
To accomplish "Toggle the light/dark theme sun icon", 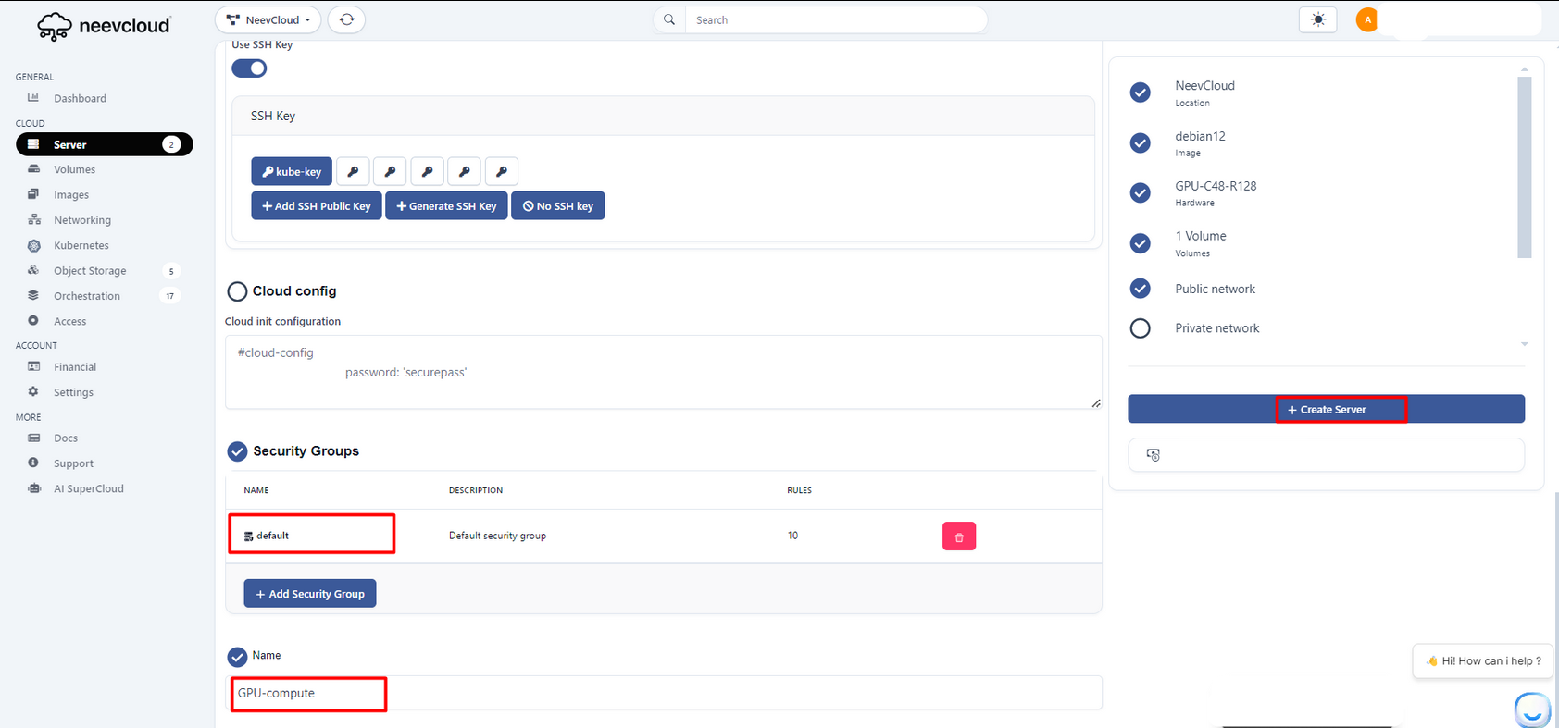I will [x=1317, y=19].
